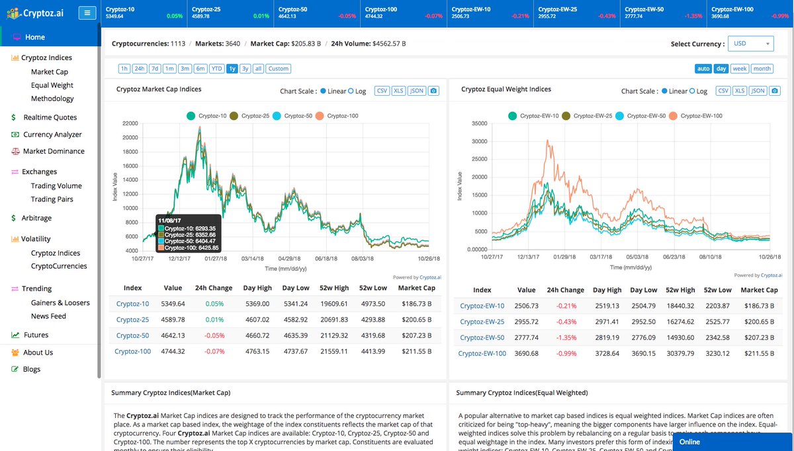Click the Cryptoz.ai logo
794x451 pixels.
[x=36, y=13]
